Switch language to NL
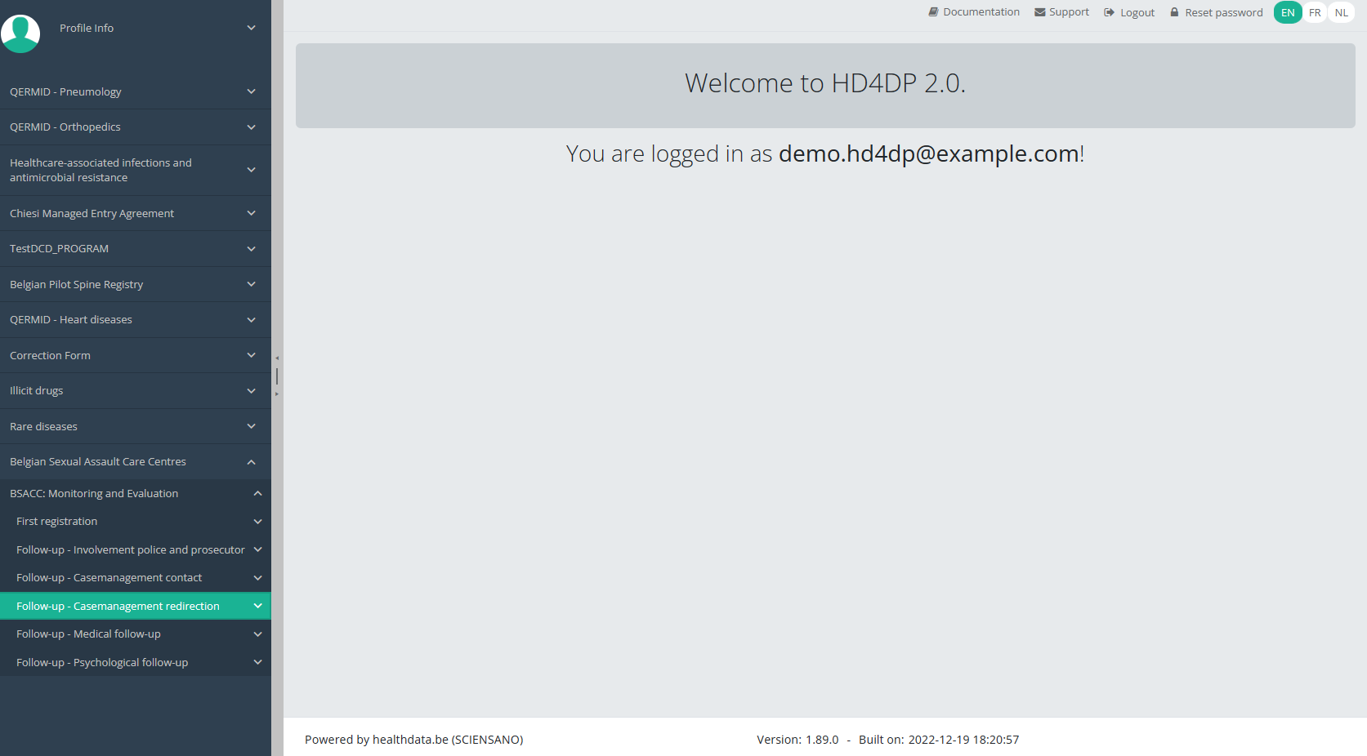This screenshot has height=756, width=1367. tap(1342, 12)
